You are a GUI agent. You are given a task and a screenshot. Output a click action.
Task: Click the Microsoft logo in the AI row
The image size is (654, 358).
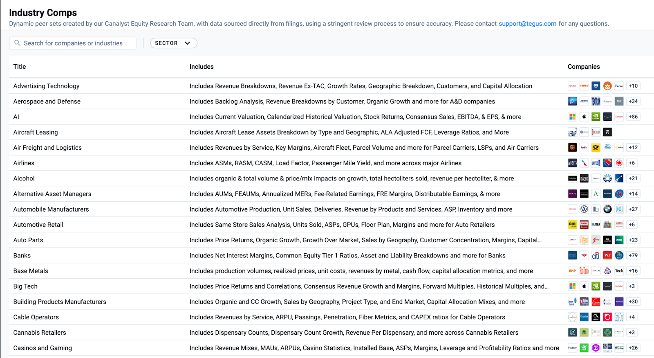pyautogui.click(x=572, y=117)
